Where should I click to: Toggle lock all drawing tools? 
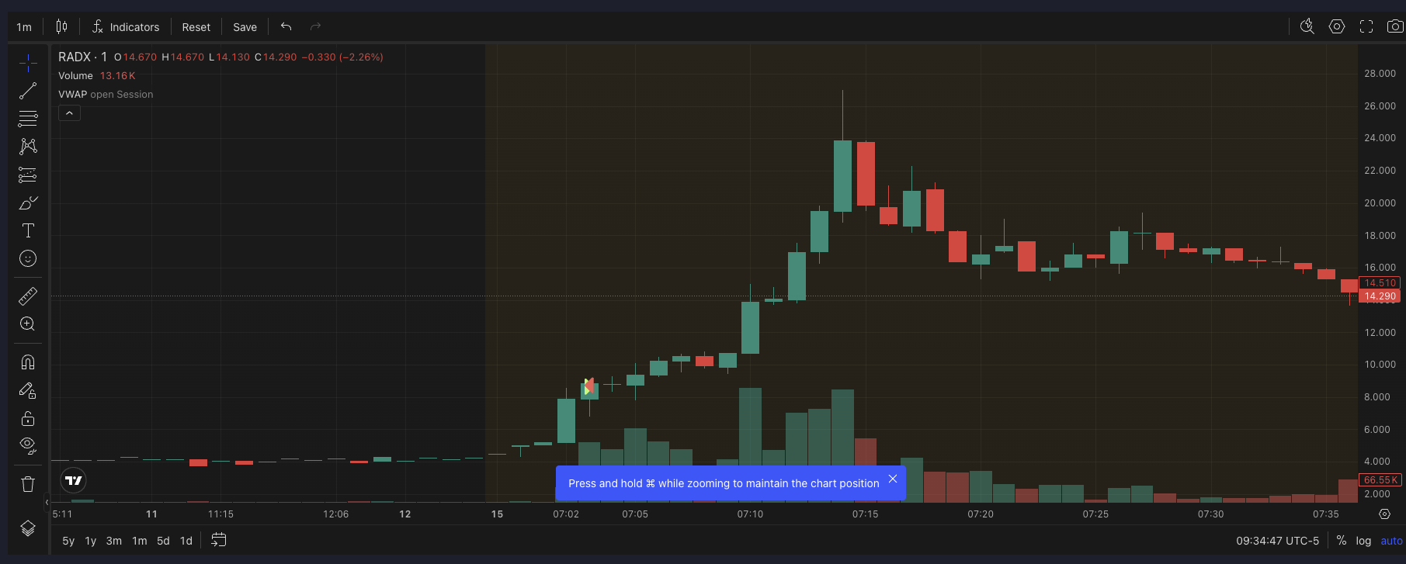(28, 419)
